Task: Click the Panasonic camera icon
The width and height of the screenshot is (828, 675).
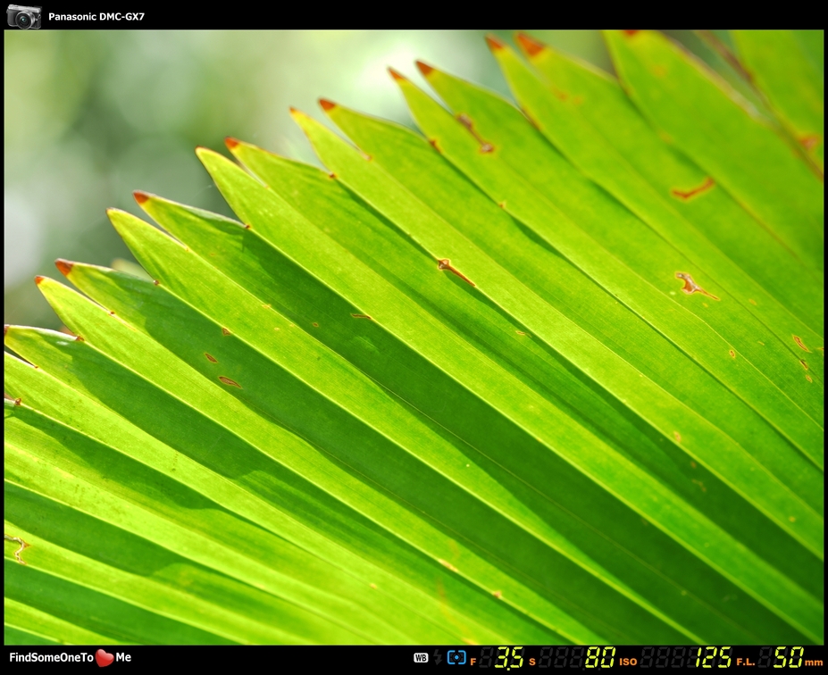Action: 24,16
